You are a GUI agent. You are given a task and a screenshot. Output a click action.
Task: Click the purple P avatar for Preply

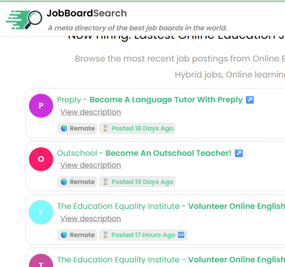[x=41, y=105]
